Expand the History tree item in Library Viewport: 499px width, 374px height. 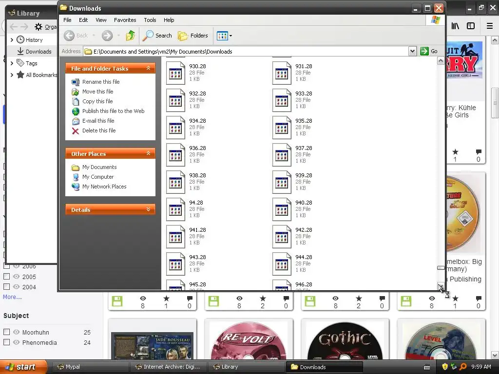12,40
